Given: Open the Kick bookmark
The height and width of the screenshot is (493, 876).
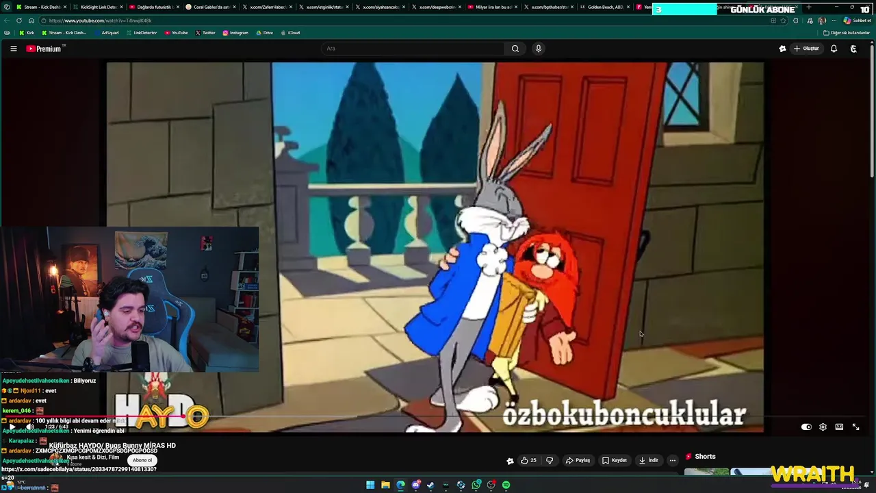Looking at the screenshot, I should 27,33.
